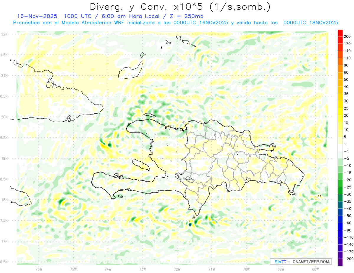This screenshot has height=273, width=354.
Task: Click the '72W' longitude label
Action: pyautogui.click(x=177, y=269)
